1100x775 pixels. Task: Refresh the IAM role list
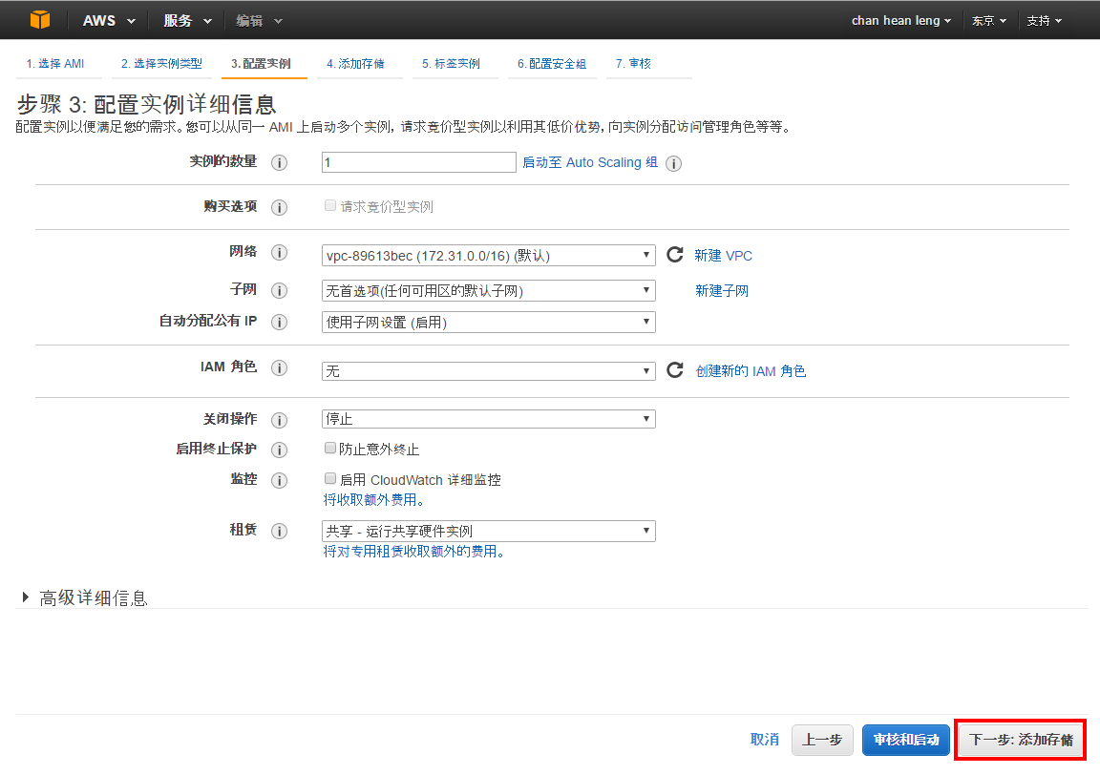coord(675,369)
